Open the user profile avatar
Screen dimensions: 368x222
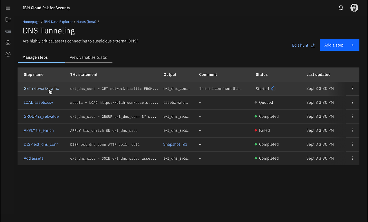tap(354, 8)
